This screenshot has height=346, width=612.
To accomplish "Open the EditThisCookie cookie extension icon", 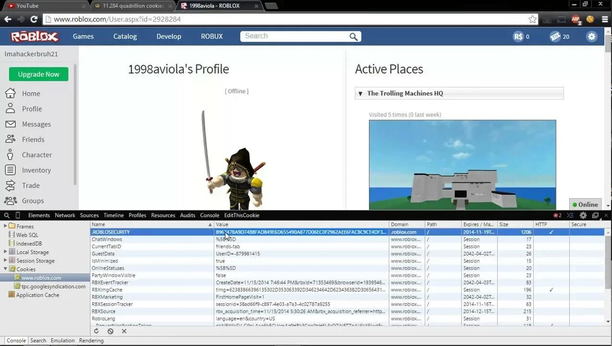I will coord(590,19).
